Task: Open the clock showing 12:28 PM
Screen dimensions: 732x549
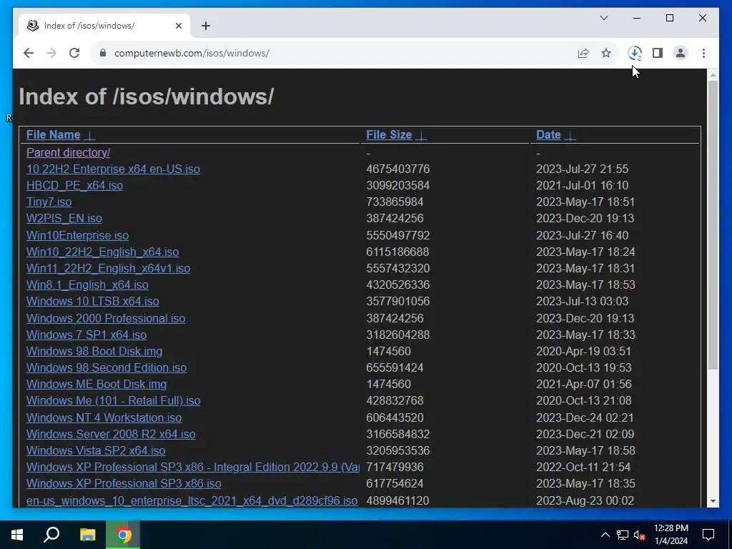Action: pos(671,535)
